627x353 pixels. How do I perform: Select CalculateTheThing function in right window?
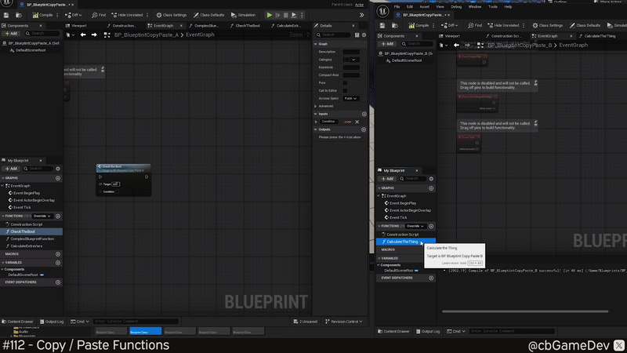(x=405, y=242)
